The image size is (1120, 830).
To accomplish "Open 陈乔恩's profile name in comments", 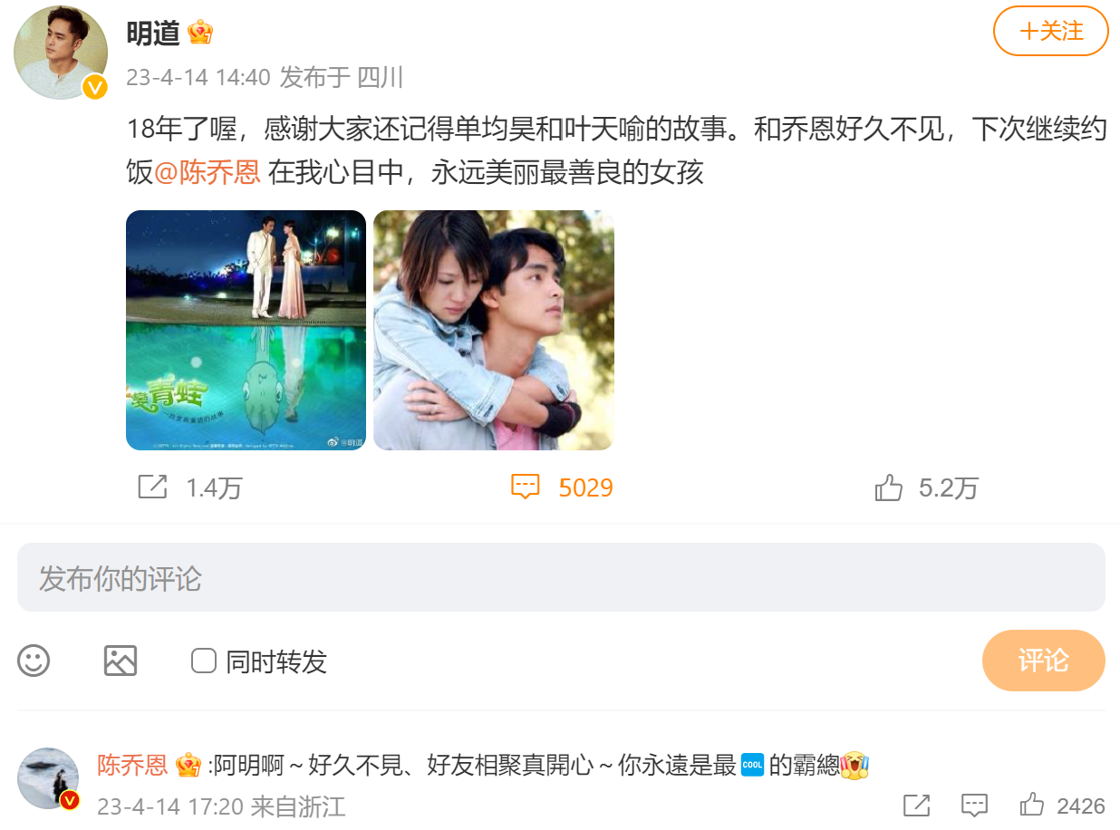I will (x=132, y=765).
